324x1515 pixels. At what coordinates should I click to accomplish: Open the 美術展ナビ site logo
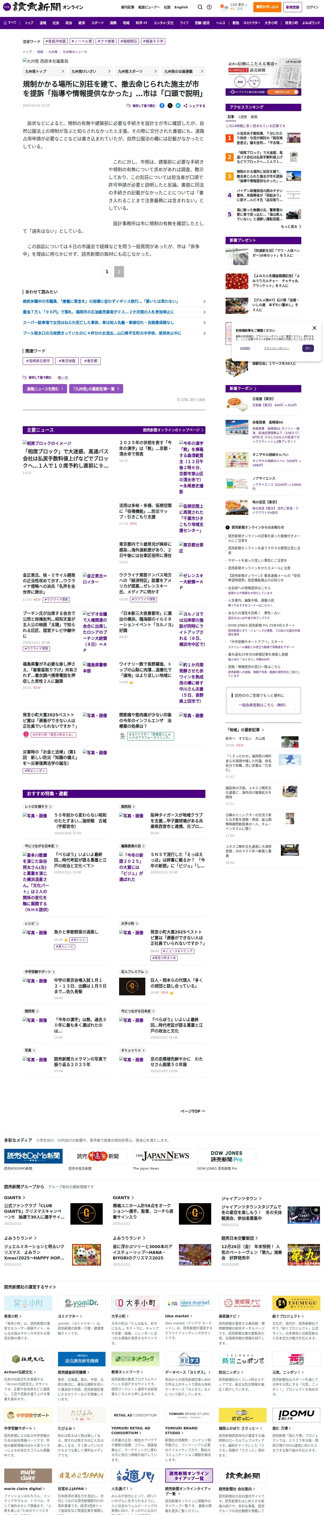242,1303
